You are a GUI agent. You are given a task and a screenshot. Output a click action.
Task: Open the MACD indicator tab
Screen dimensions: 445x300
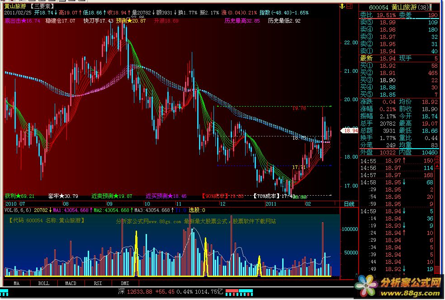(x=71, y=283)
